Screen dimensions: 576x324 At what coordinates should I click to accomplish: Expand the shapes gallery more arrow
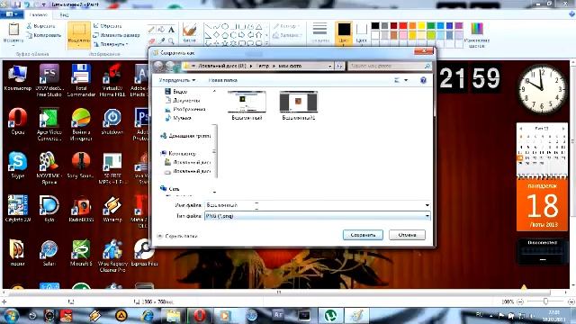click(x=267, y=43)
